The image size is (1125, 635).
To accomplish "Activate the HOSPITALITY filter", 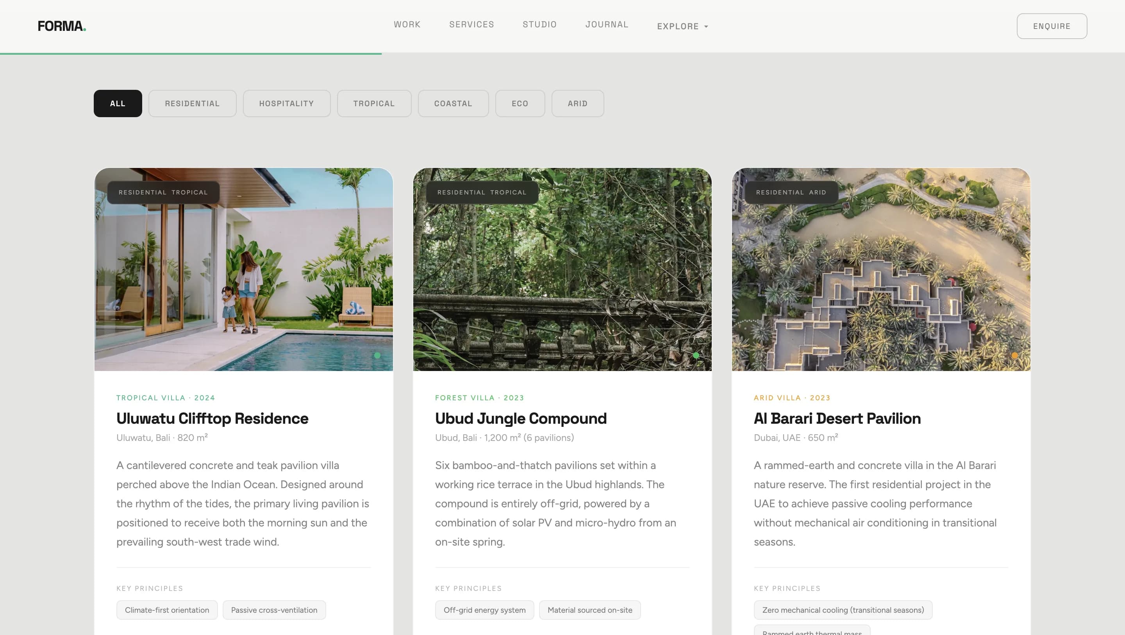I will pyautogui.click(x=286, y=103).
